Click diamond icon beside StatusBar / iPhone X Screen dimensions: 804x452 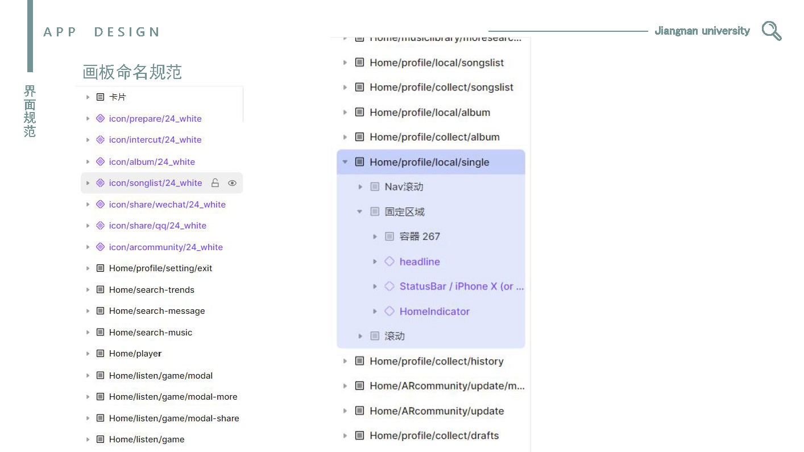[389, 286]
